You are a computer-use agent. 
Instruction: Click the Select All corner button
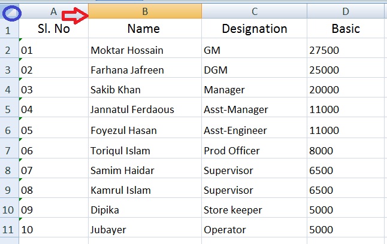pos(10,11)
